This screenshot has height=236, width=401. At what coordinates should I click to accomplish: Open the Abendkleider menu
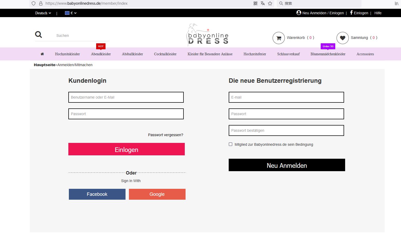click(101, 54)
